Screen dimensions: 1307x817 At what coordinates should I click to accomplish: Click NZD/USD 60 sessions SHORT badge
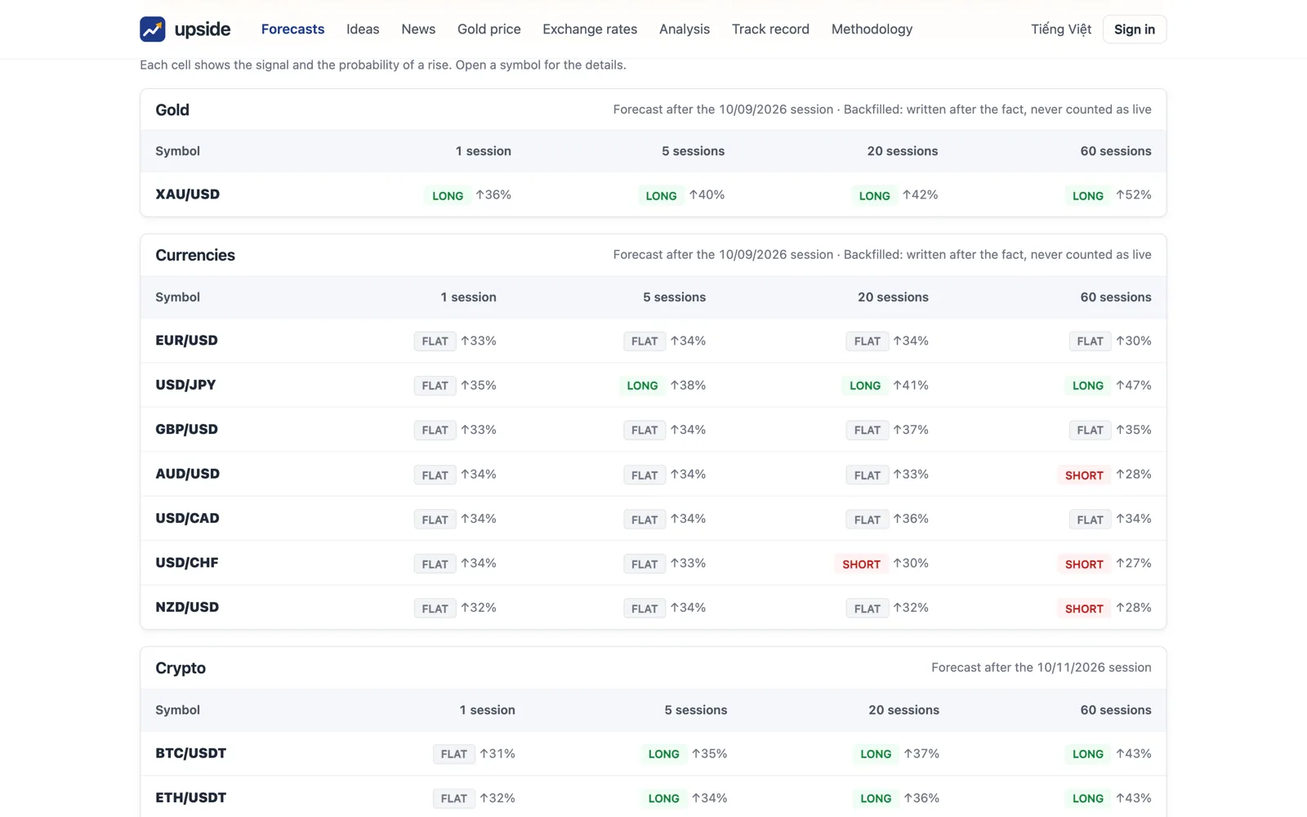point(1084,609)
